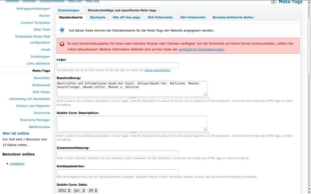The height and width of the screenshot is (194, 311).
Task: Click the grippie bar below Beschreibung textarea
Action: click(x=133, y=98)
